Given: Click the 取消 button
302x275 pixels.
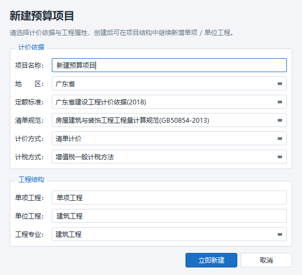Looking at the screenshot, I should pos(266,260).
